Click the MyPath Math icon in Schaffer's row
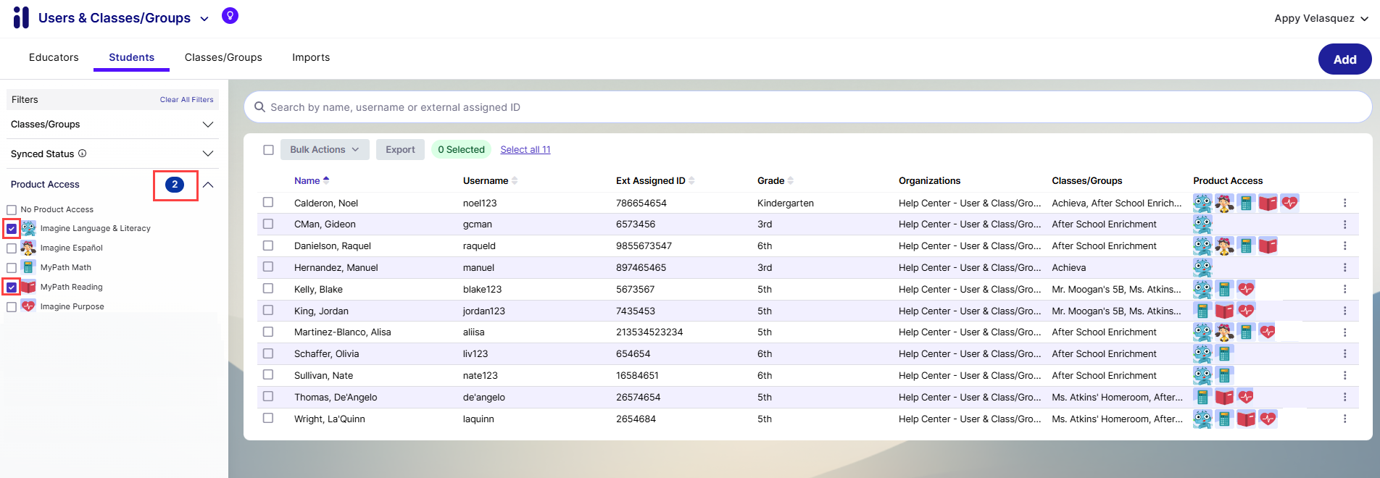This screenshot has height=478, width=1380. tap(1224, 354)
